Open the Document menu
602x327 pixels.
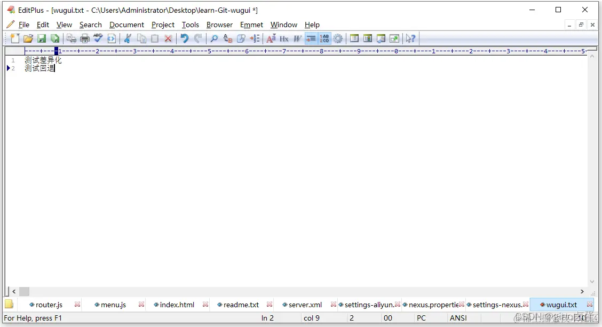126,25
